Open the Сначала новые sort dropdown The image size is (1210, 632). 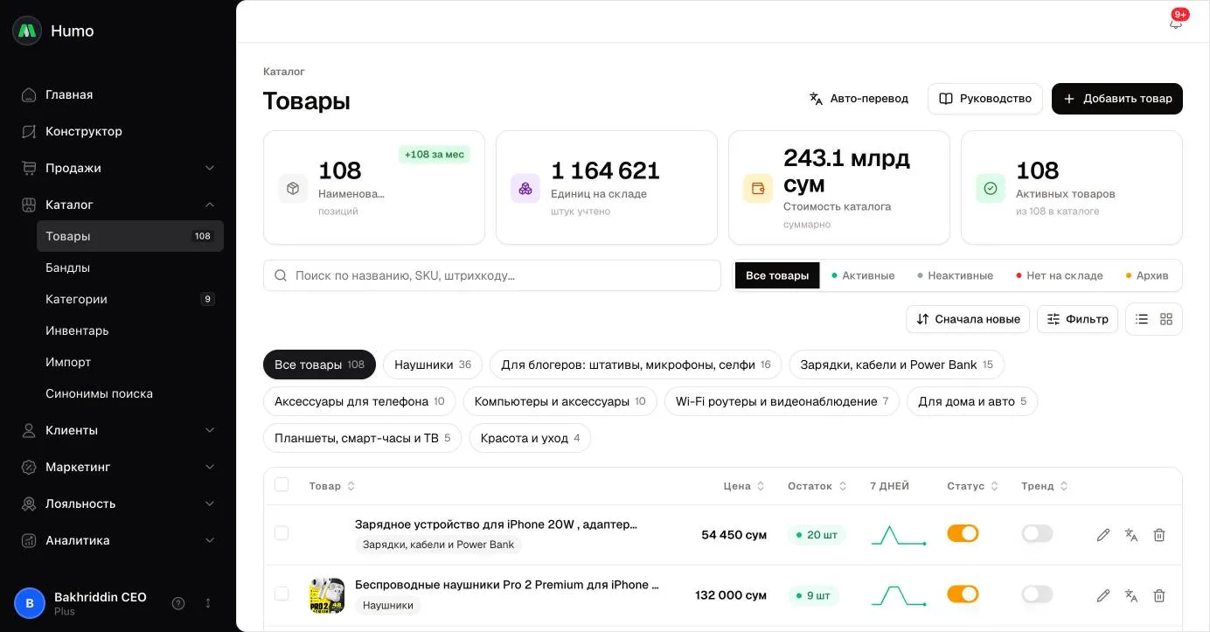[968, 319]
